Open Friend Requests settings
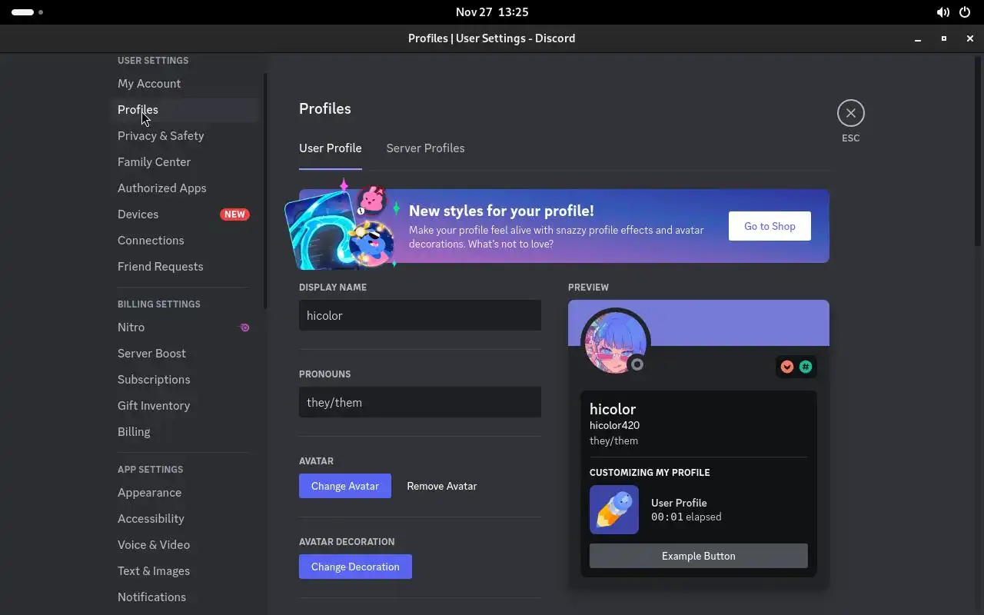 [183, 267]
